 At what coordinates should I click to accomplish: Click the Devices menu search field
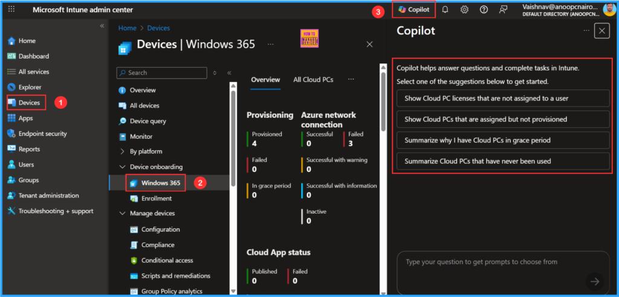click(164, 73)
